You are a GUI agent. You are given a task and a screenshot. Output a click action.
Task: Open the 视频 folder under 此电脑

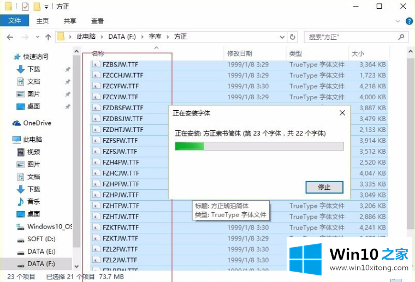[34, 152]
